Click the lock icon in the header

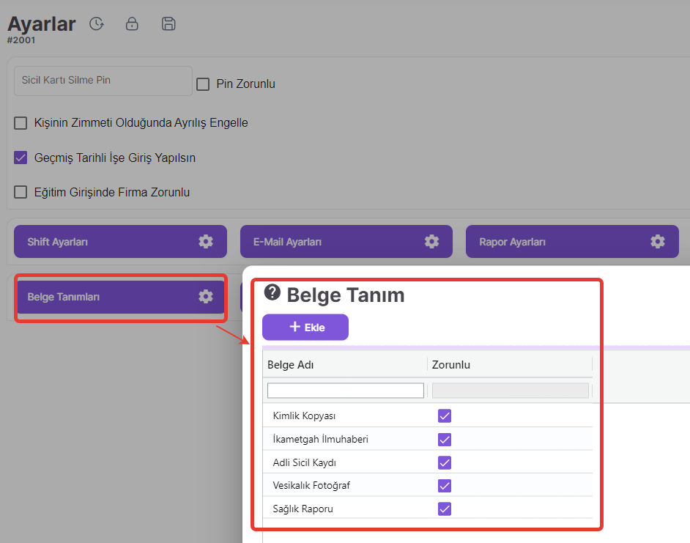point(132,24)
